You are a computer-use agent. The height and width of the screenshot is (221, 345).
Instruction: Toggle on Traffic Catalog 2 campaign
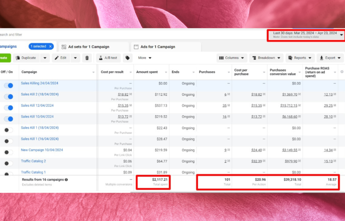click(x=9, y=163)
